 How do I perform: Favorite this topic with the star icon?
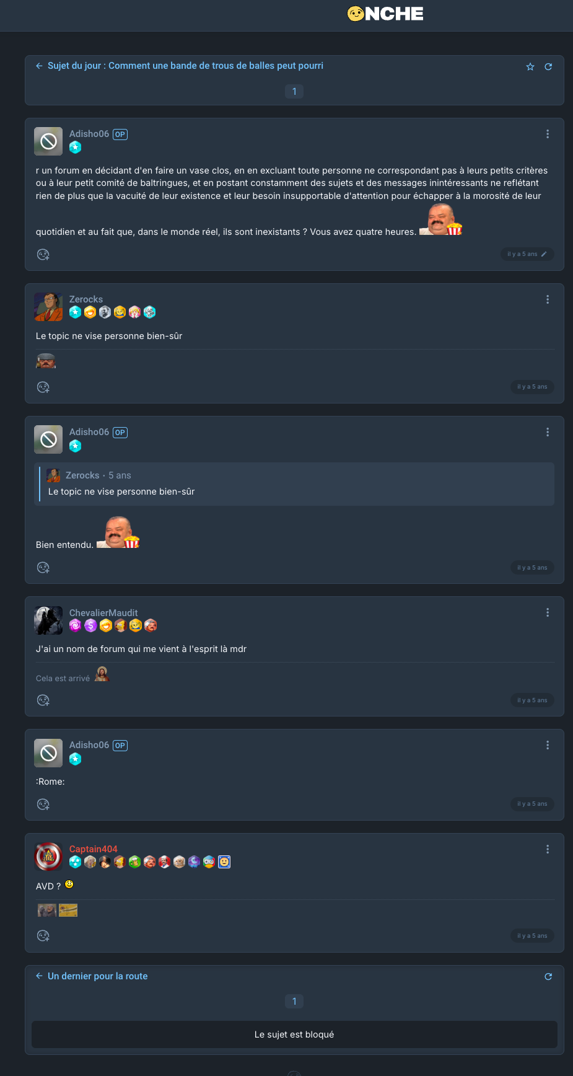[x=530, y=67]
